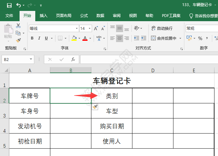
Task: Decrease font size with small A icon
Action: pyautogui.click(x=103, y=28)
